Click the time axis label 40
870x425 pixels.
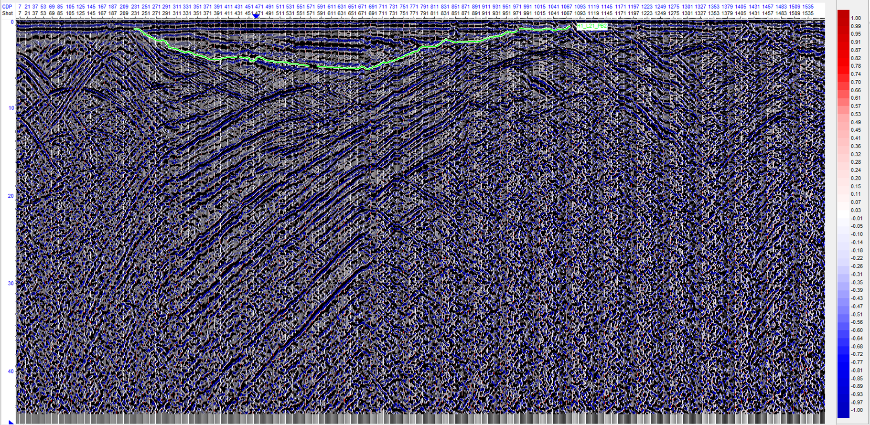11,371
